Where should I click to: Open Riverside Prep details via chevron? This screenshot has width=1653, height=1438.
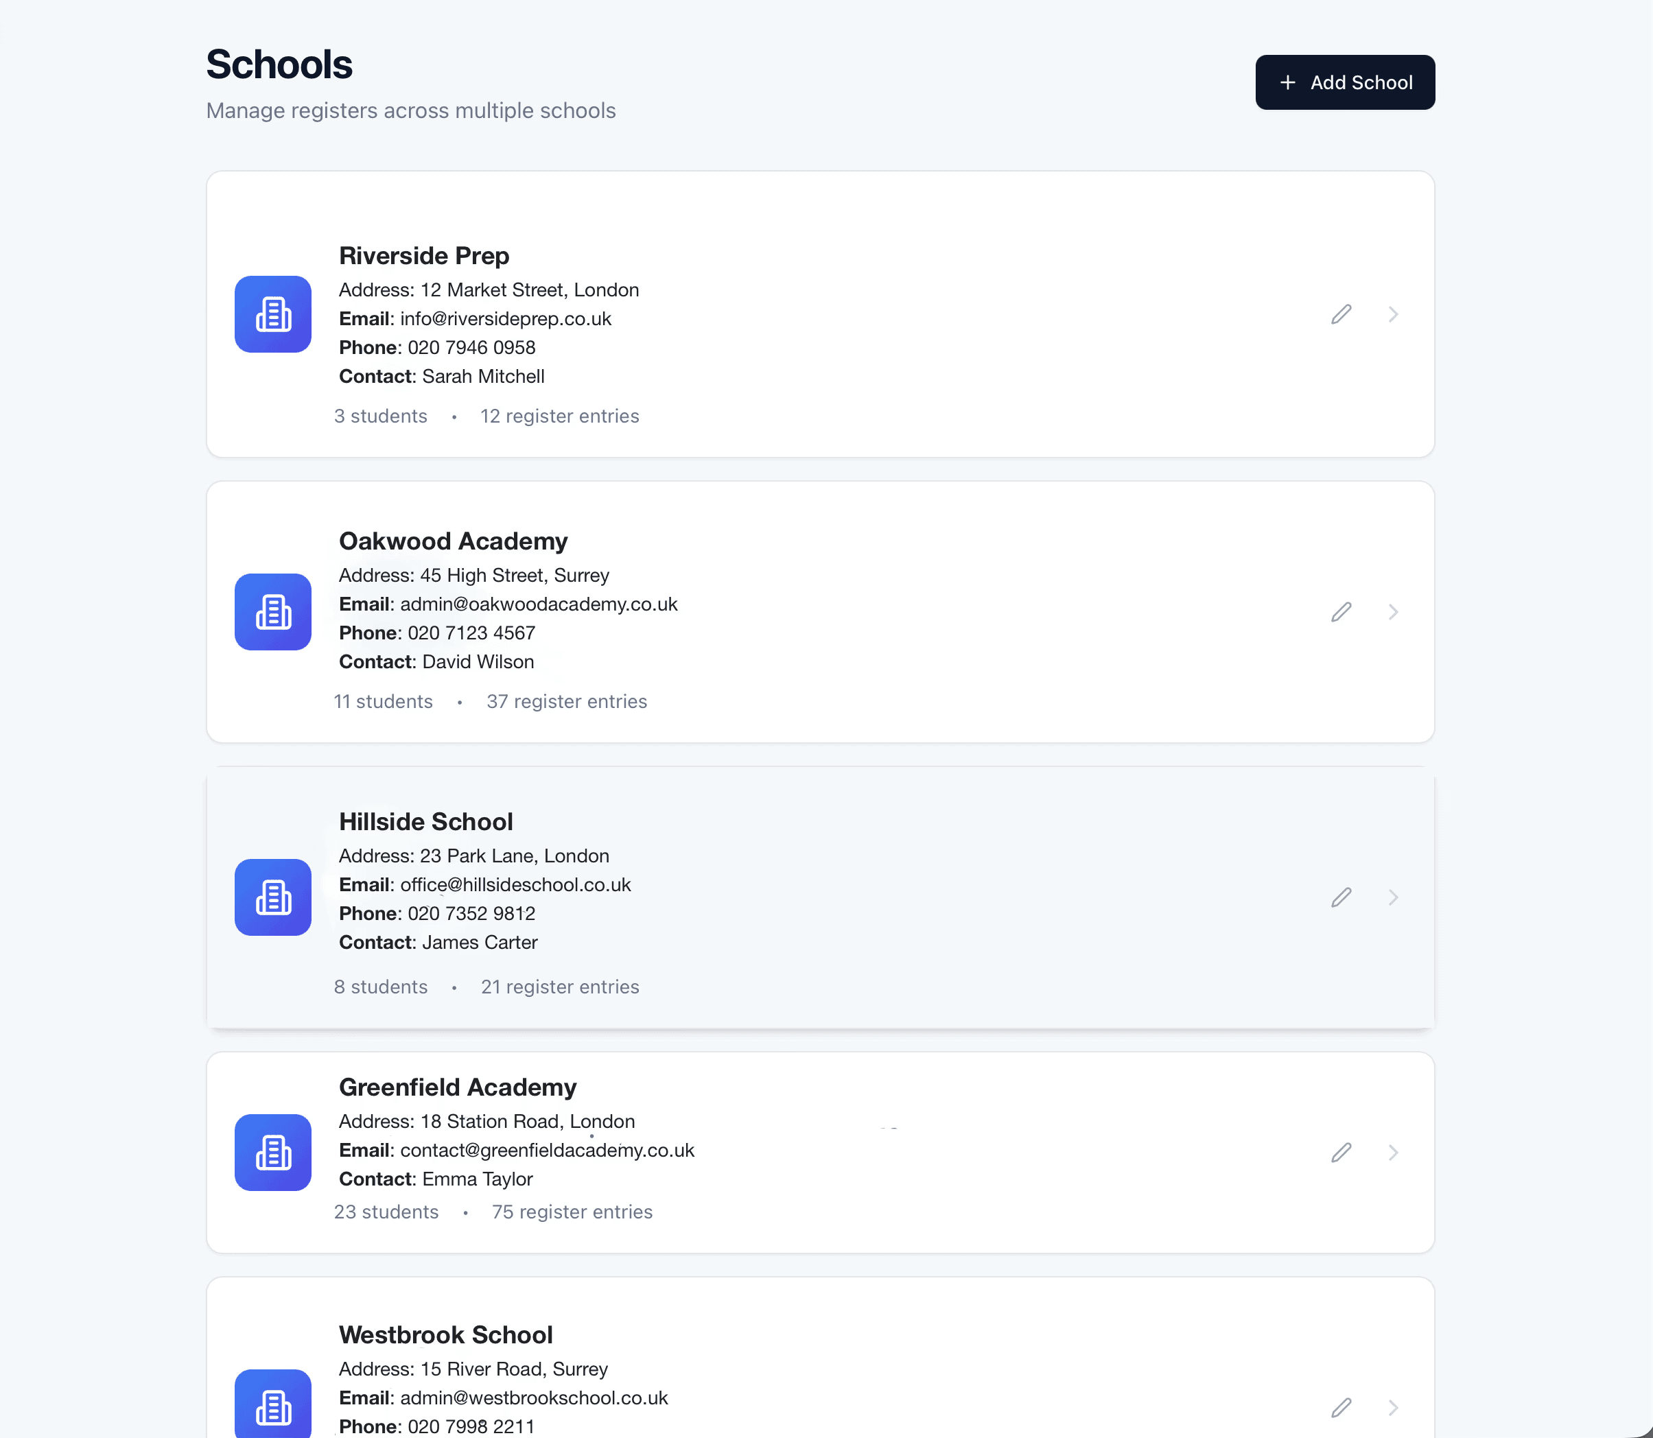pyautogui.click(x=1393, y=314)
